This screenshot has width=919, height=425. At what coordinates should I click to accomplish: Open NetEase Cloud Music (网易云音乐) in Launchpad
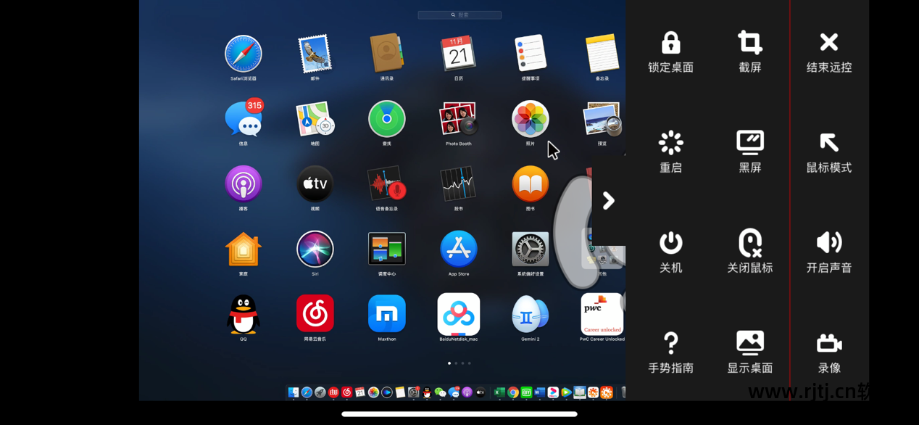click(315, 314)
